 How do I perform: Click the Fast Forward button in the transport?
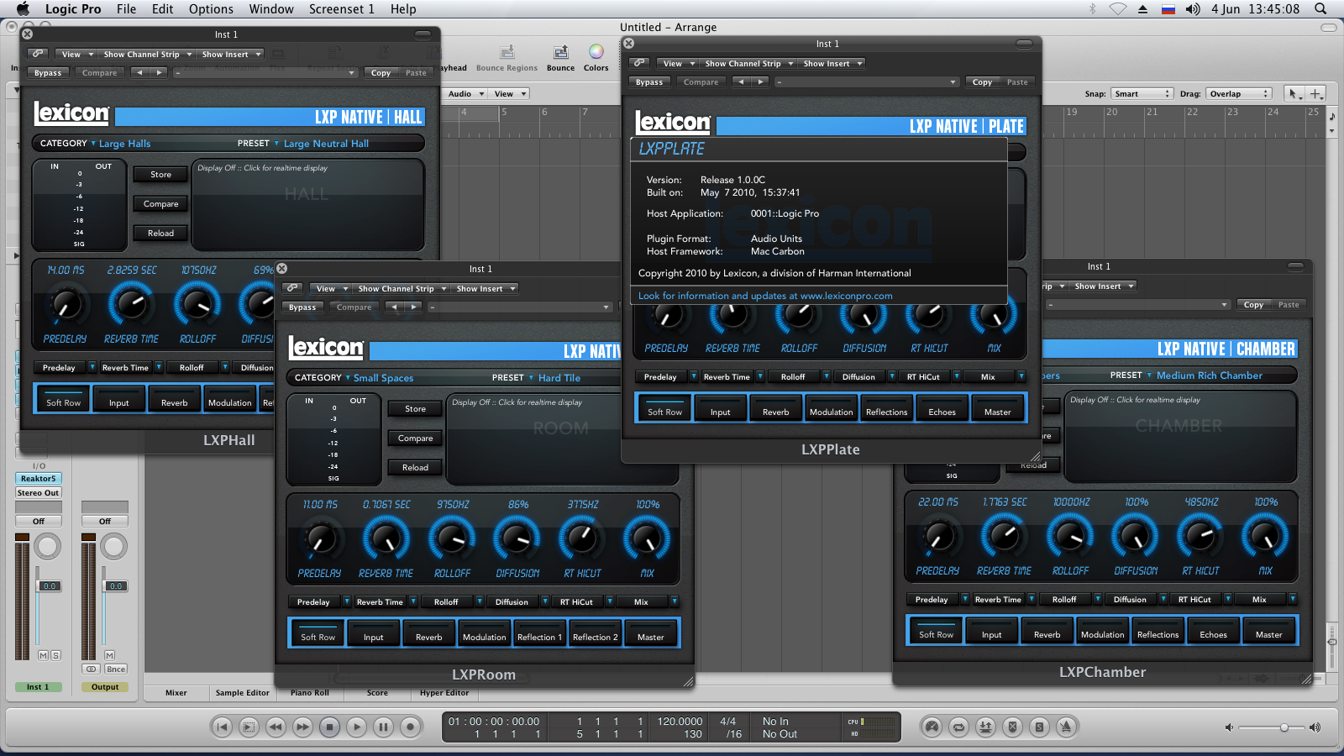point(302,727)
